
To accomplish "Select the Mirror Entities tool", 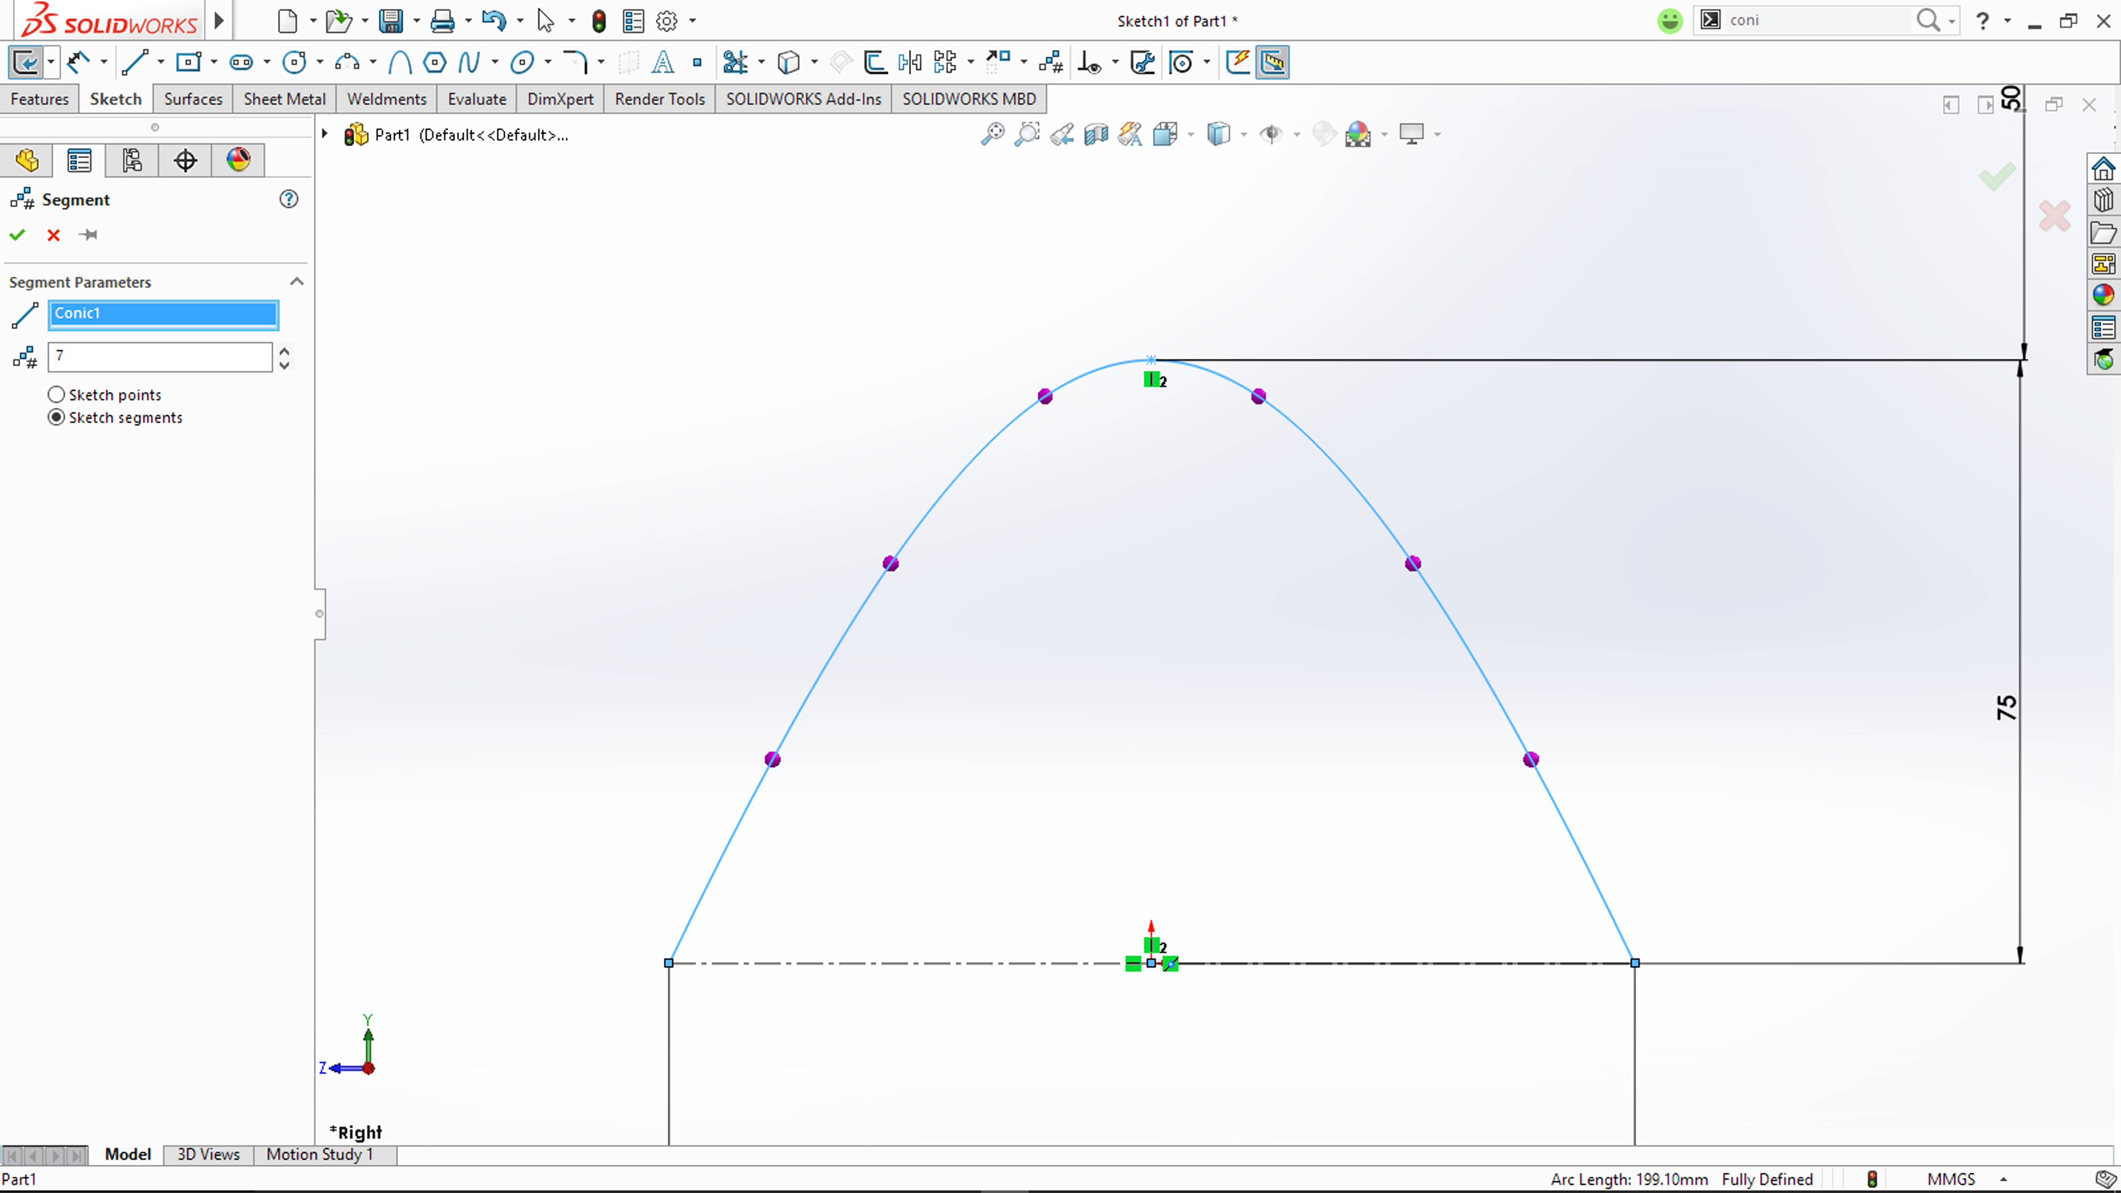I will coord(910,62).
